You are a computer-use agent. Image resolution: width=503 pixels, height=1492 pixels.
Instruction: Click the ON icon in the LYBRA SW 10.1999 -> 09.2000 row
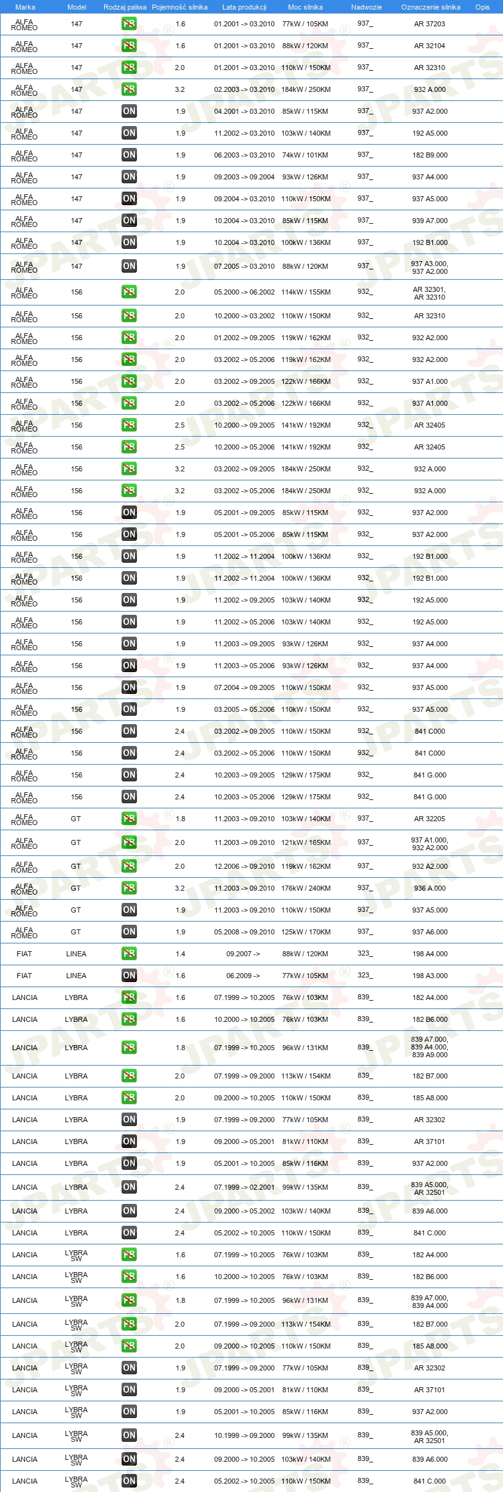pos(129,1435)
